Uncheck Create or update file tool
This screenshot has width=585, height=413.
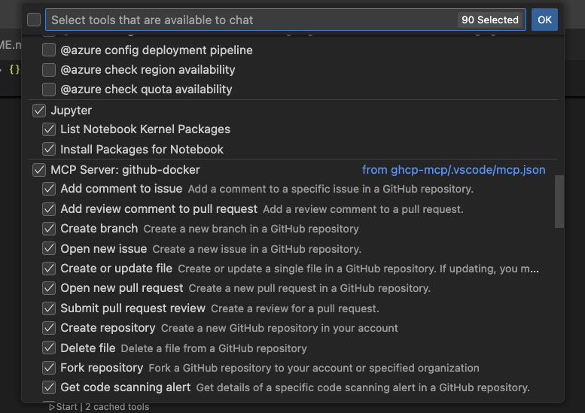(x=49, y=269)
